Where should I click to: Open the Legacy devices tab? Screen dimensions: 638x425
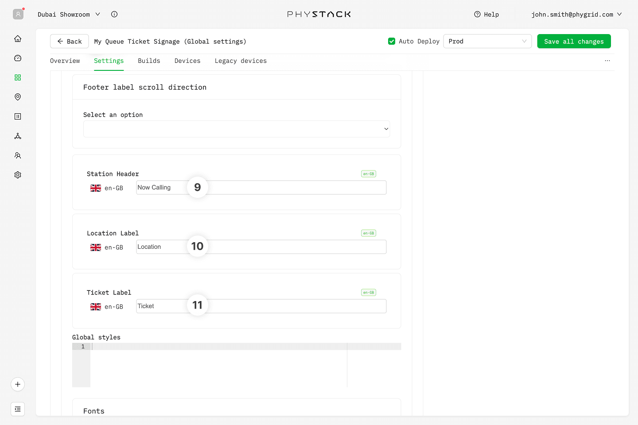point(241,61)
